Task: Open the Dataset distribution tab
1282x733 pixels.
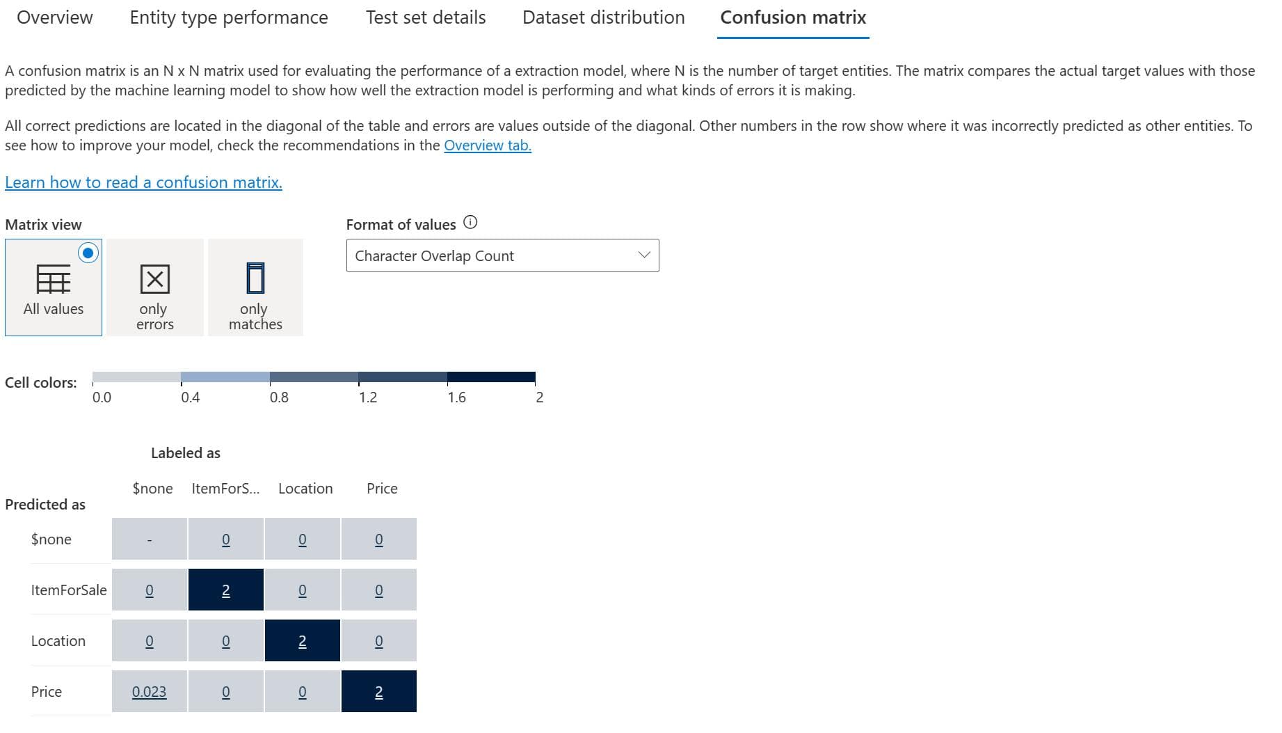Action: [604, 17]
